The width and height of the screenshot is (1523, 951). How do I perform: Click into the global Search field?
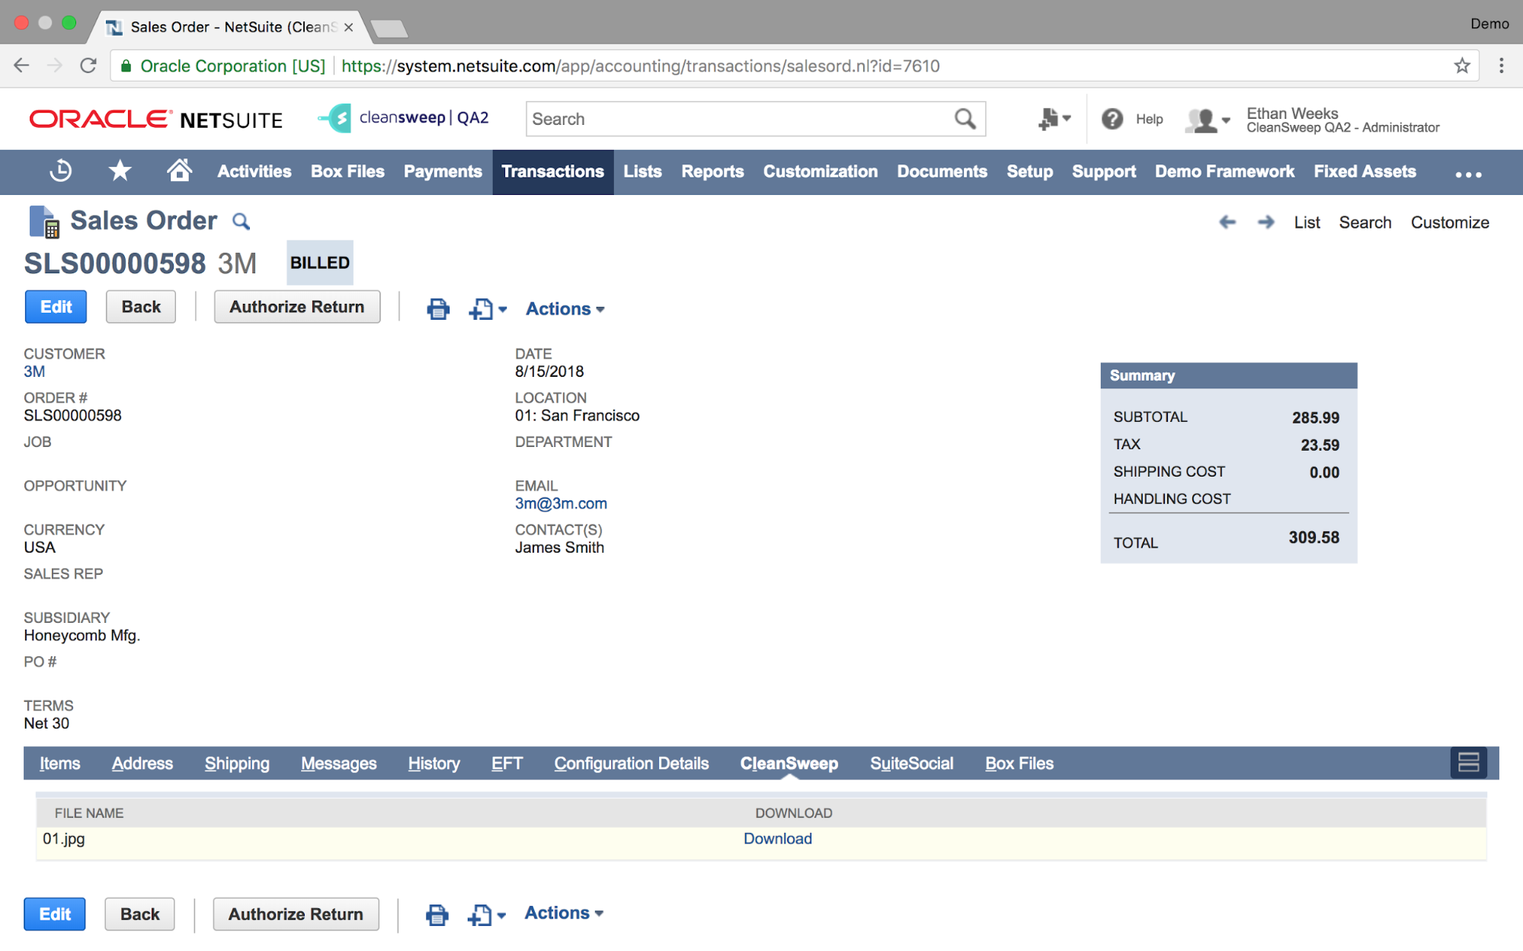(735, 119)
